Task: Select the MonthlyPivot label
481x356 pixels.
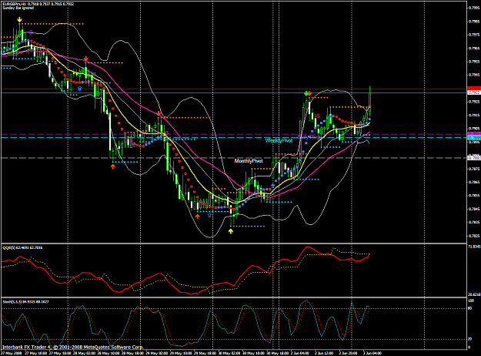Action: tap(249, 161)
